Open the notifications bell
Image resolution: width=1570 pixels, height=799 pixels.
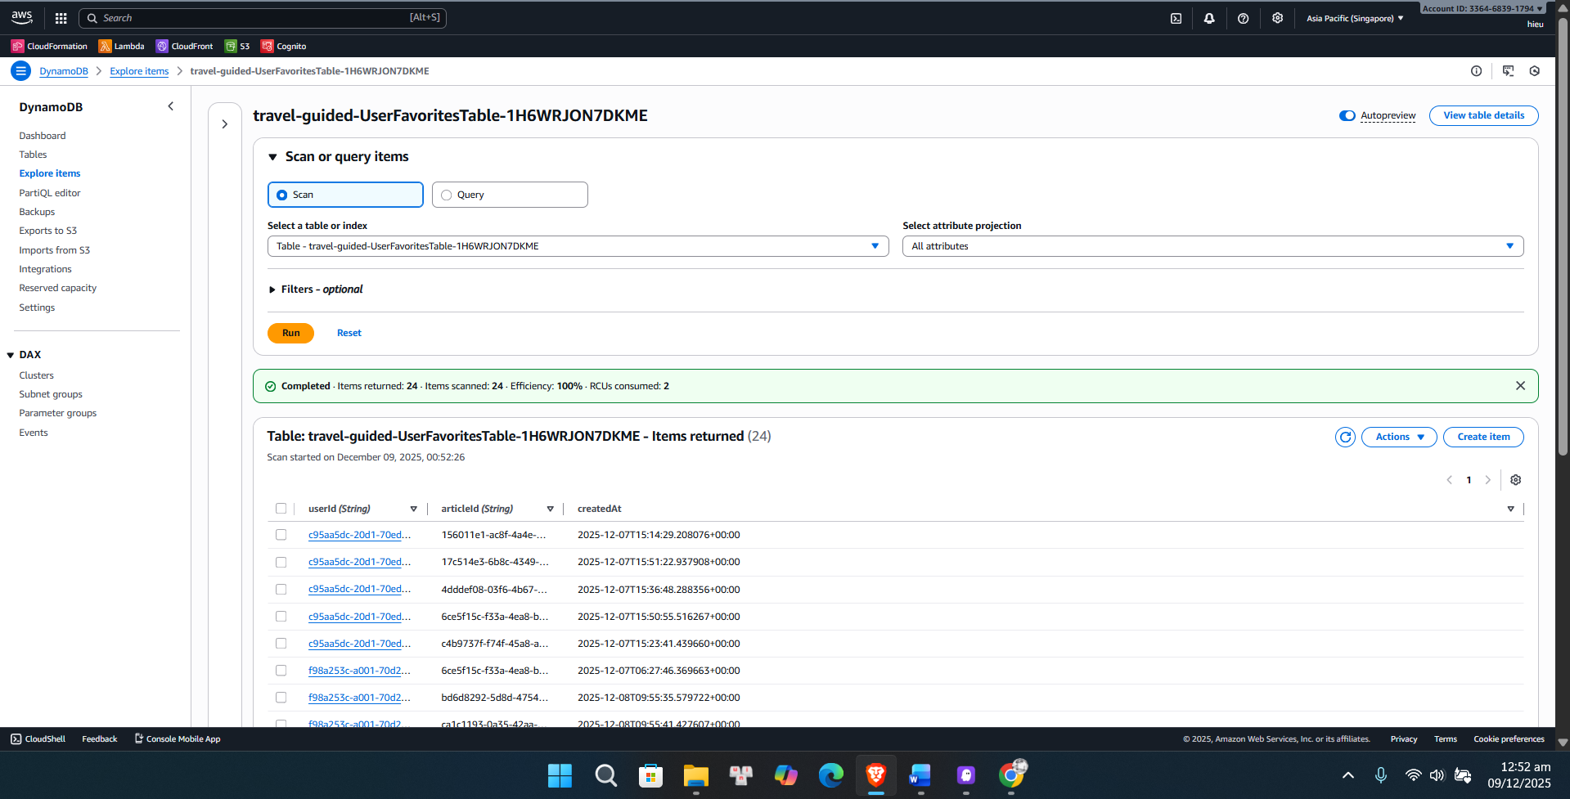pos(1209,18)
